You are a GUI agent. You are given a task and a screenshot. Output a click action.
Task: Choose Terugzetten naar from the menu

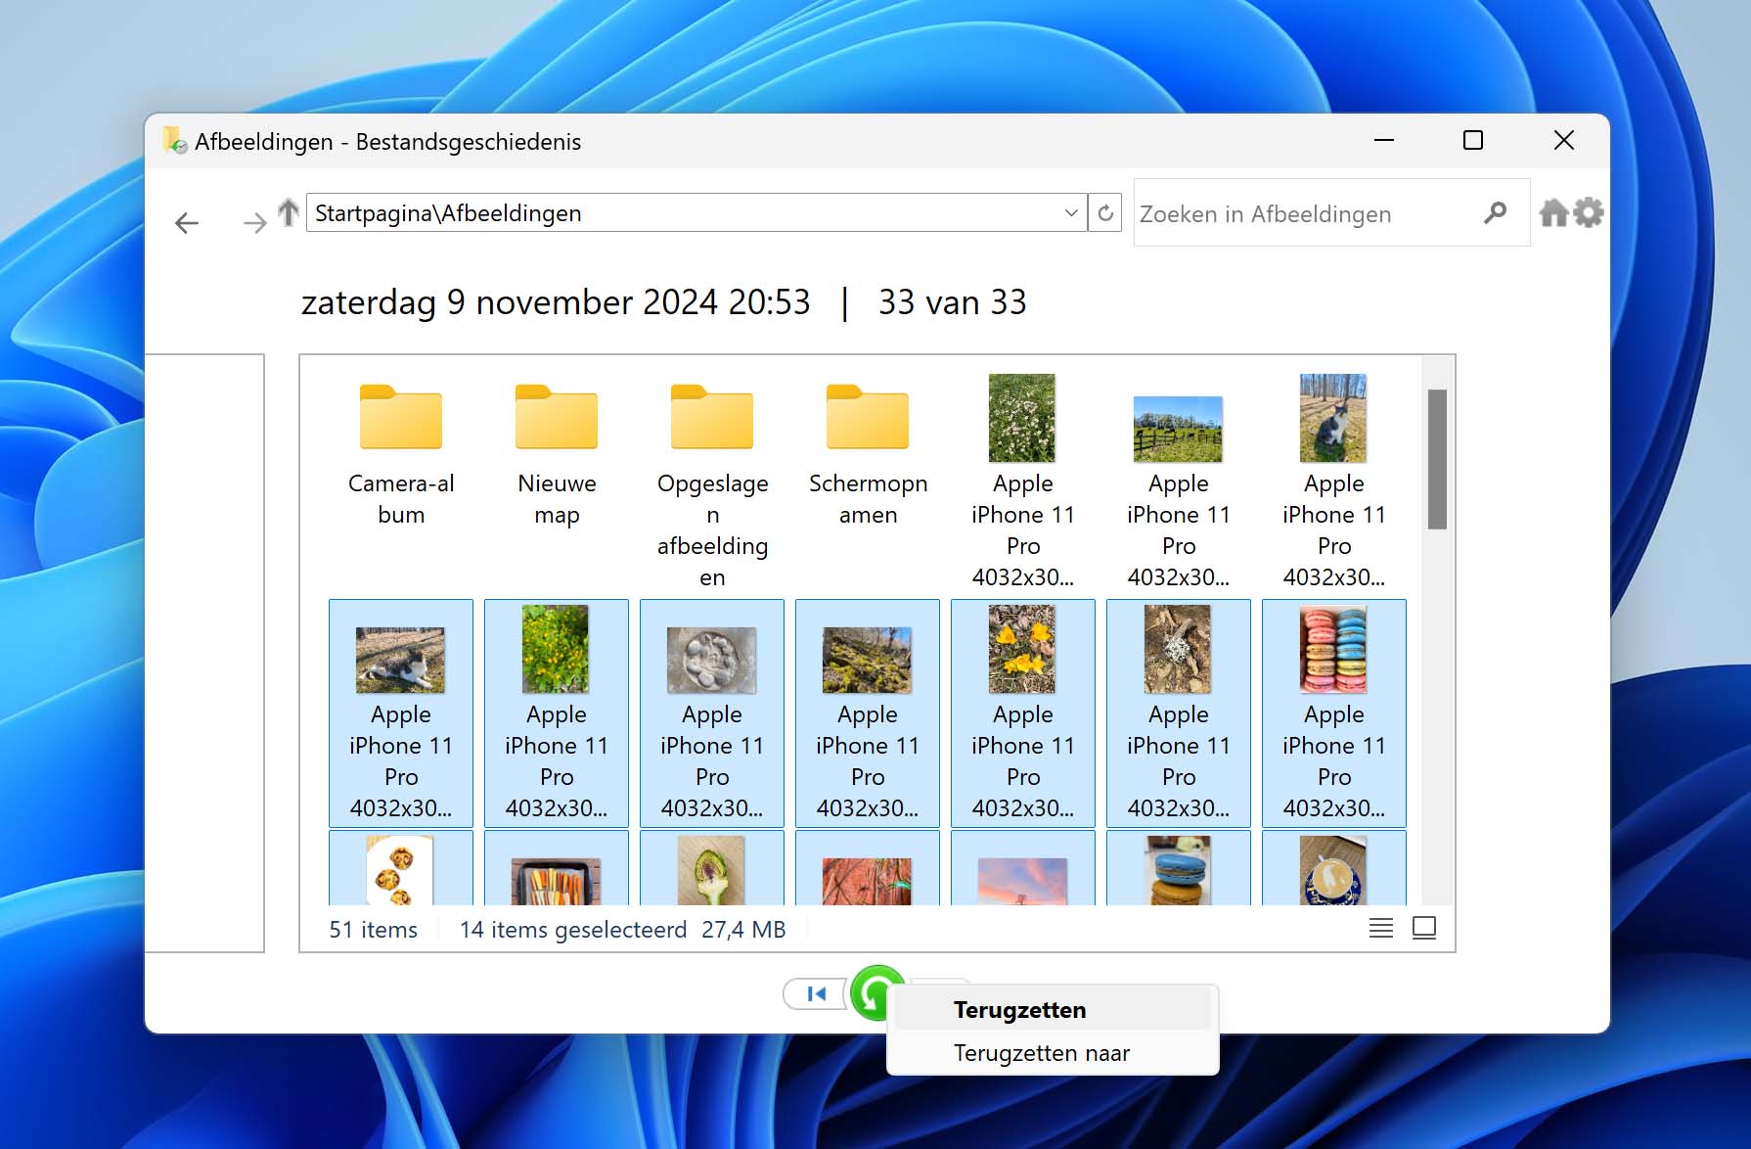click(x=1041, y=1053)
